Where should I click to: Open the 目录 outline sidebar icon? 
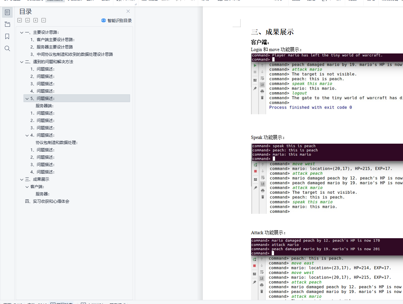pos(7,12)
